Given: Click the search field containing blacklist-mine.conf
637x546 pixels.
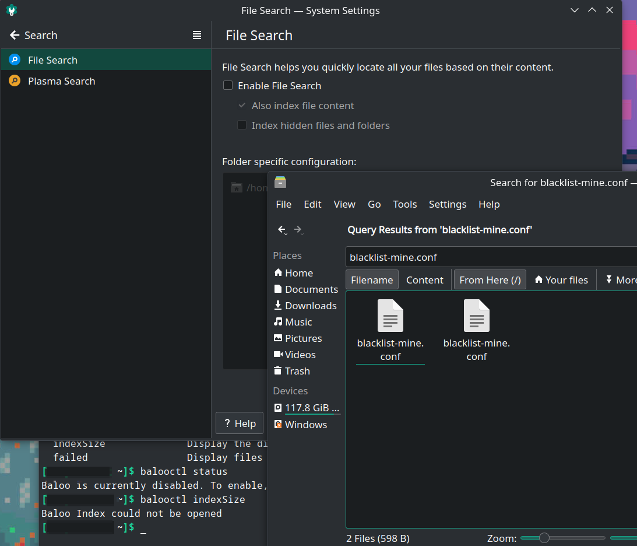Looking at the screenshot, I should coord(491,257).
